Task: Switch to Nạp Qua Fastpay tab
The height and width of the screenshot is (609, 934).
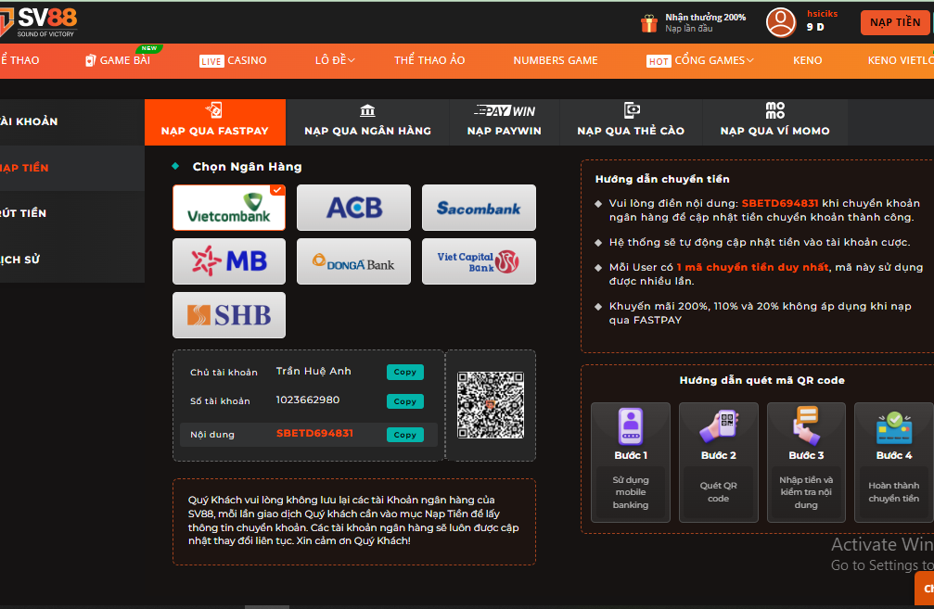Action: tap(215, 122)
